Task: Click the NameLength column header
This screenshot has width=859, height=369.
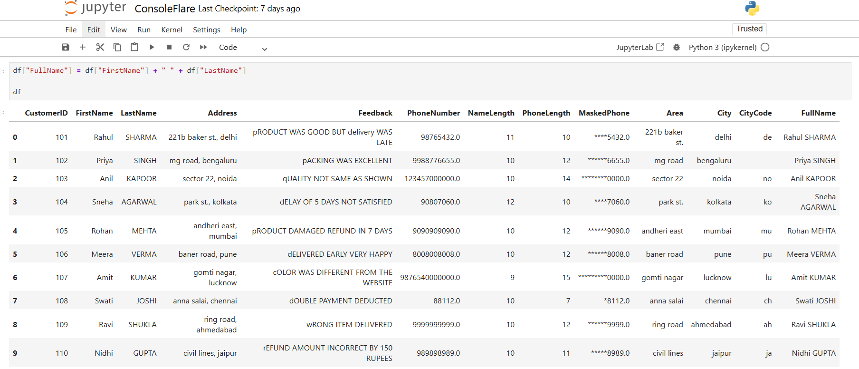Action: point(491,113)
